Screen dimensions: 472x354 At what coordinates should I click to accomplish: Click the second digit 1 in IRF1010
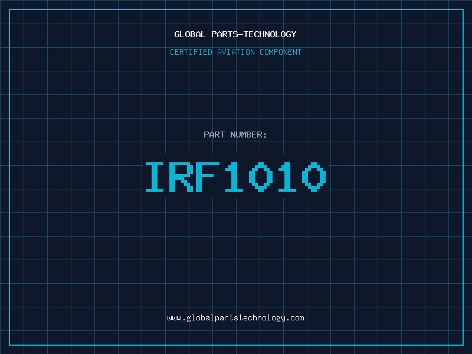[287, 177]
